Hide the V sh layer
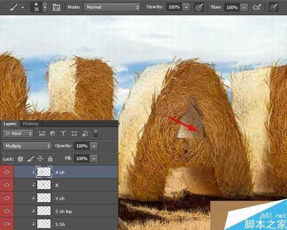 (6, 197)
